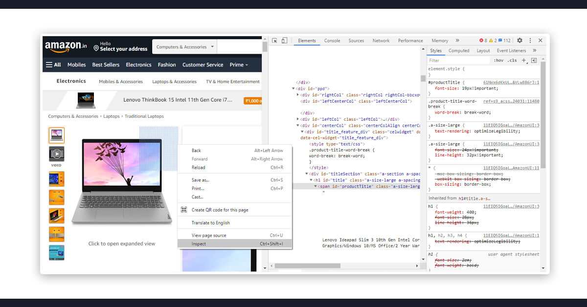Open the Computed styles tab
Screen dimensions: 587x307
click(x=459, y=50)
